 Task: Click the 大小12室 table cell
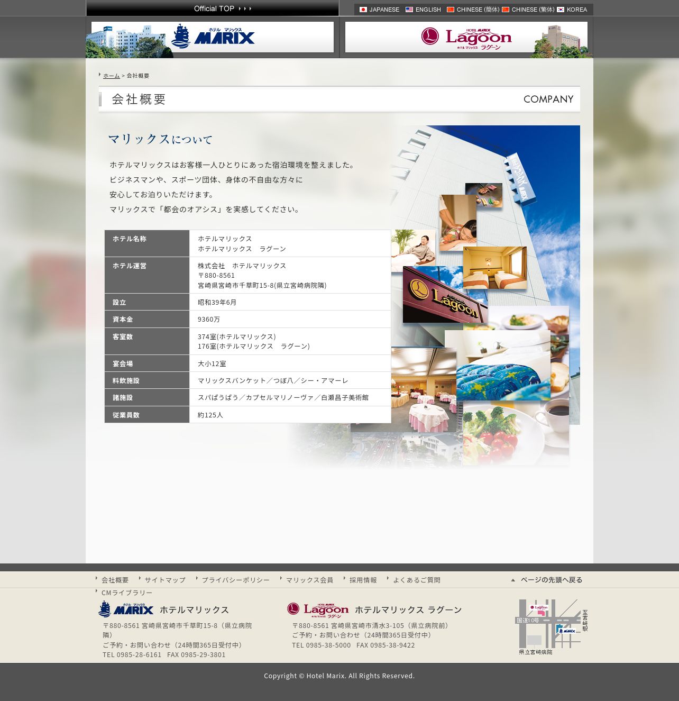[290, 363]
